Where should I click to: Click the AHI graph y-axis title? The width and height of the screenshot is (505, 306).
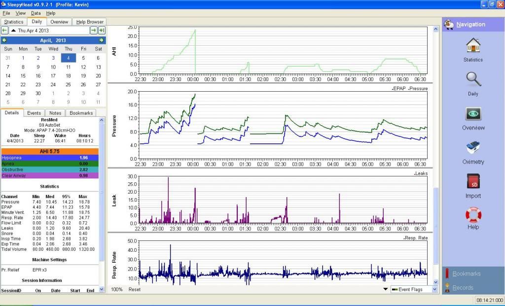(x=114, y=51)
